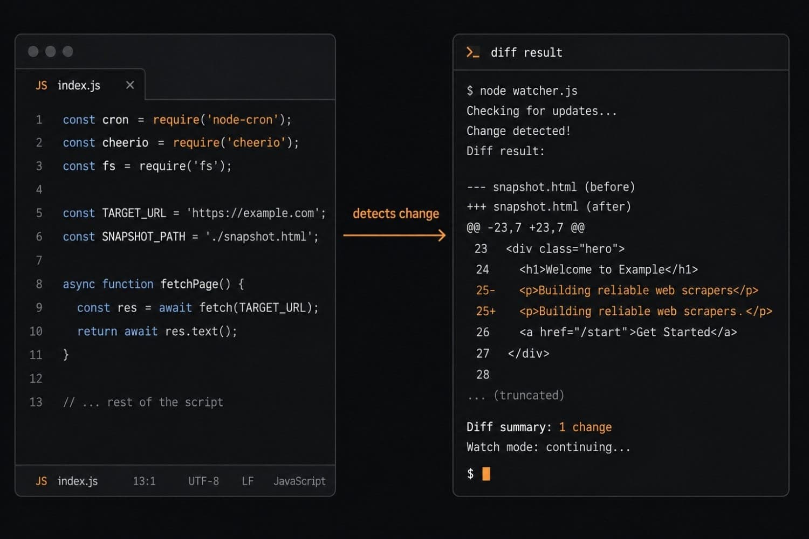
Task: Click index.js filename in the status bar
Action: click(x=78, y=481)
